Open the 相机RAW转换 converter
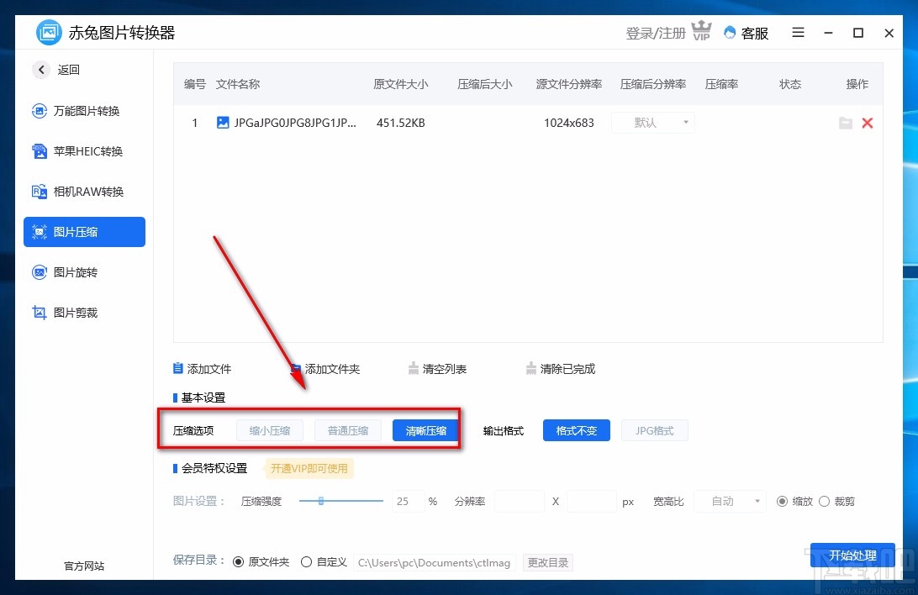Screen dimensions: 918x595 coord(83,192)
